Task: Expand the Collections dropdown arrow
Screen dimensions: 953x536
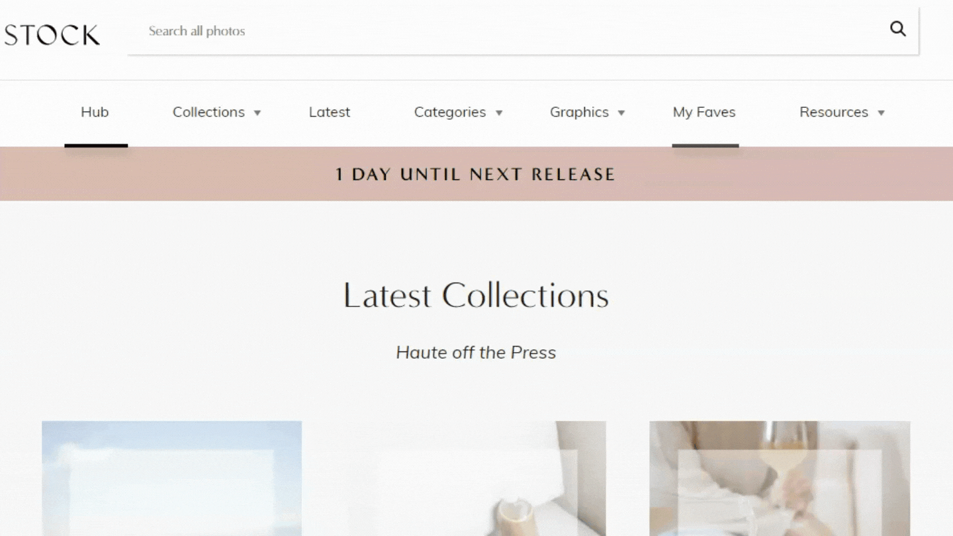Action: pos(257,113)
